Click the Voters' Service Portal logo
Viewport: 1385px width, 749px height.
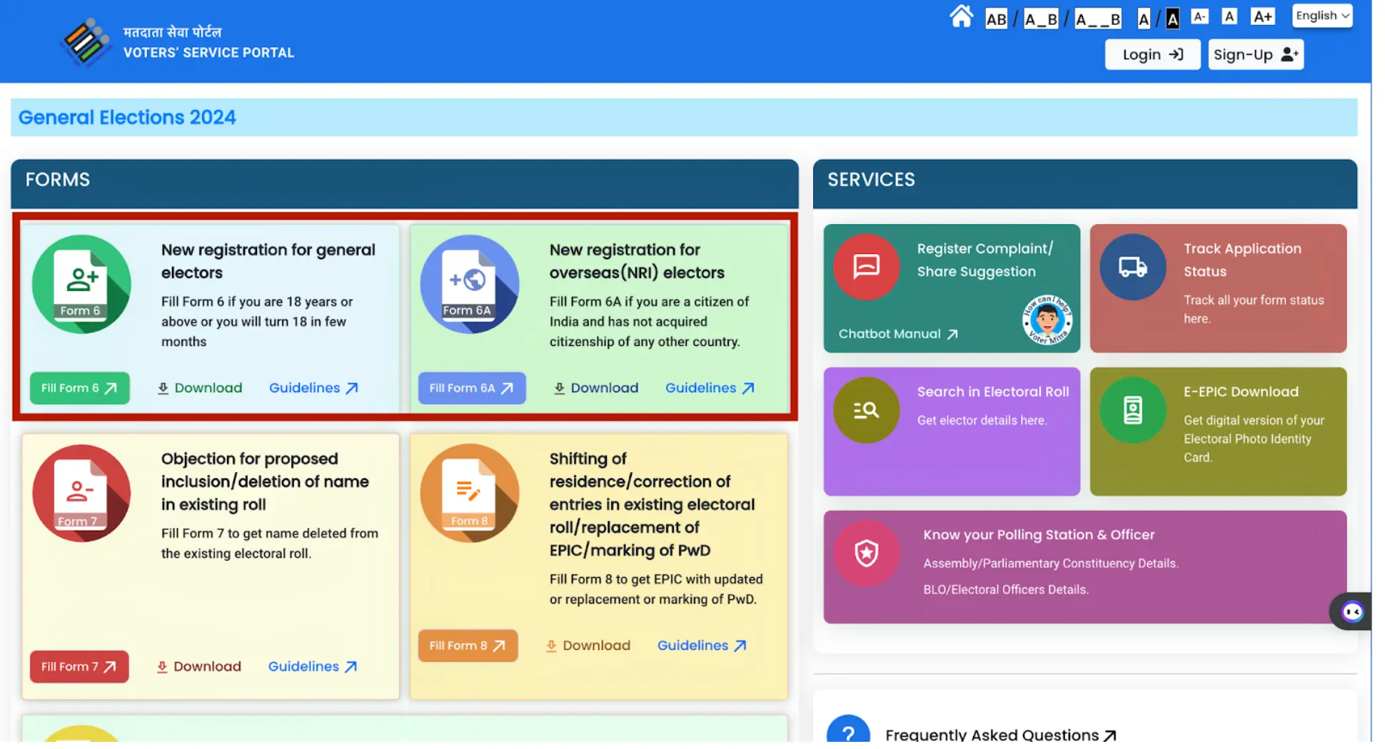tap(86, 42)
